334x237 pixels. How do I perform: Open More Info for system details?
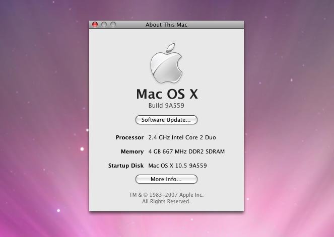166,179
